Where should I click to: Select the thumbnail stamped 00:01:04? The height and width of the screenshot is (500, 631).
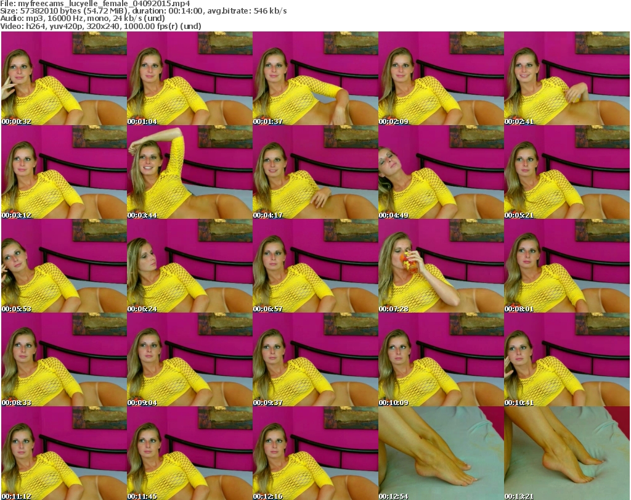[x=190, y=78]
